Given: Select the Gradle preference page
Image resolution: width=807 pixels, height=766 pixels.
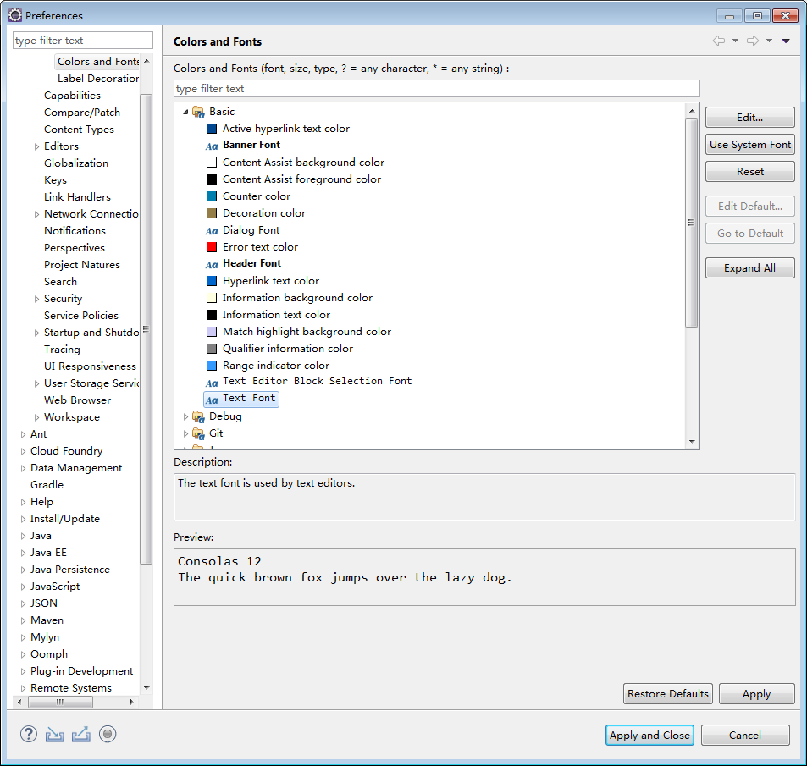Looking at the screenshot, I should pos(47,485).
